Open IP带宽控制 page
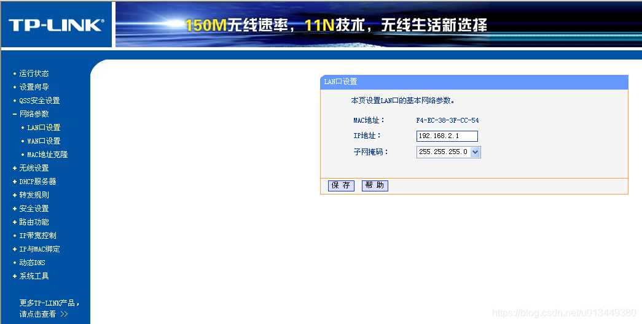The height and width of the screenshot is (324, 642). point(37,236)
